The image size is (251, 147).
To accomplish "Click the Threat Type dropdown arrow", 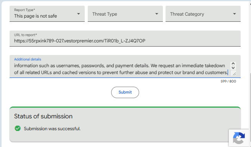I will 157,14.
